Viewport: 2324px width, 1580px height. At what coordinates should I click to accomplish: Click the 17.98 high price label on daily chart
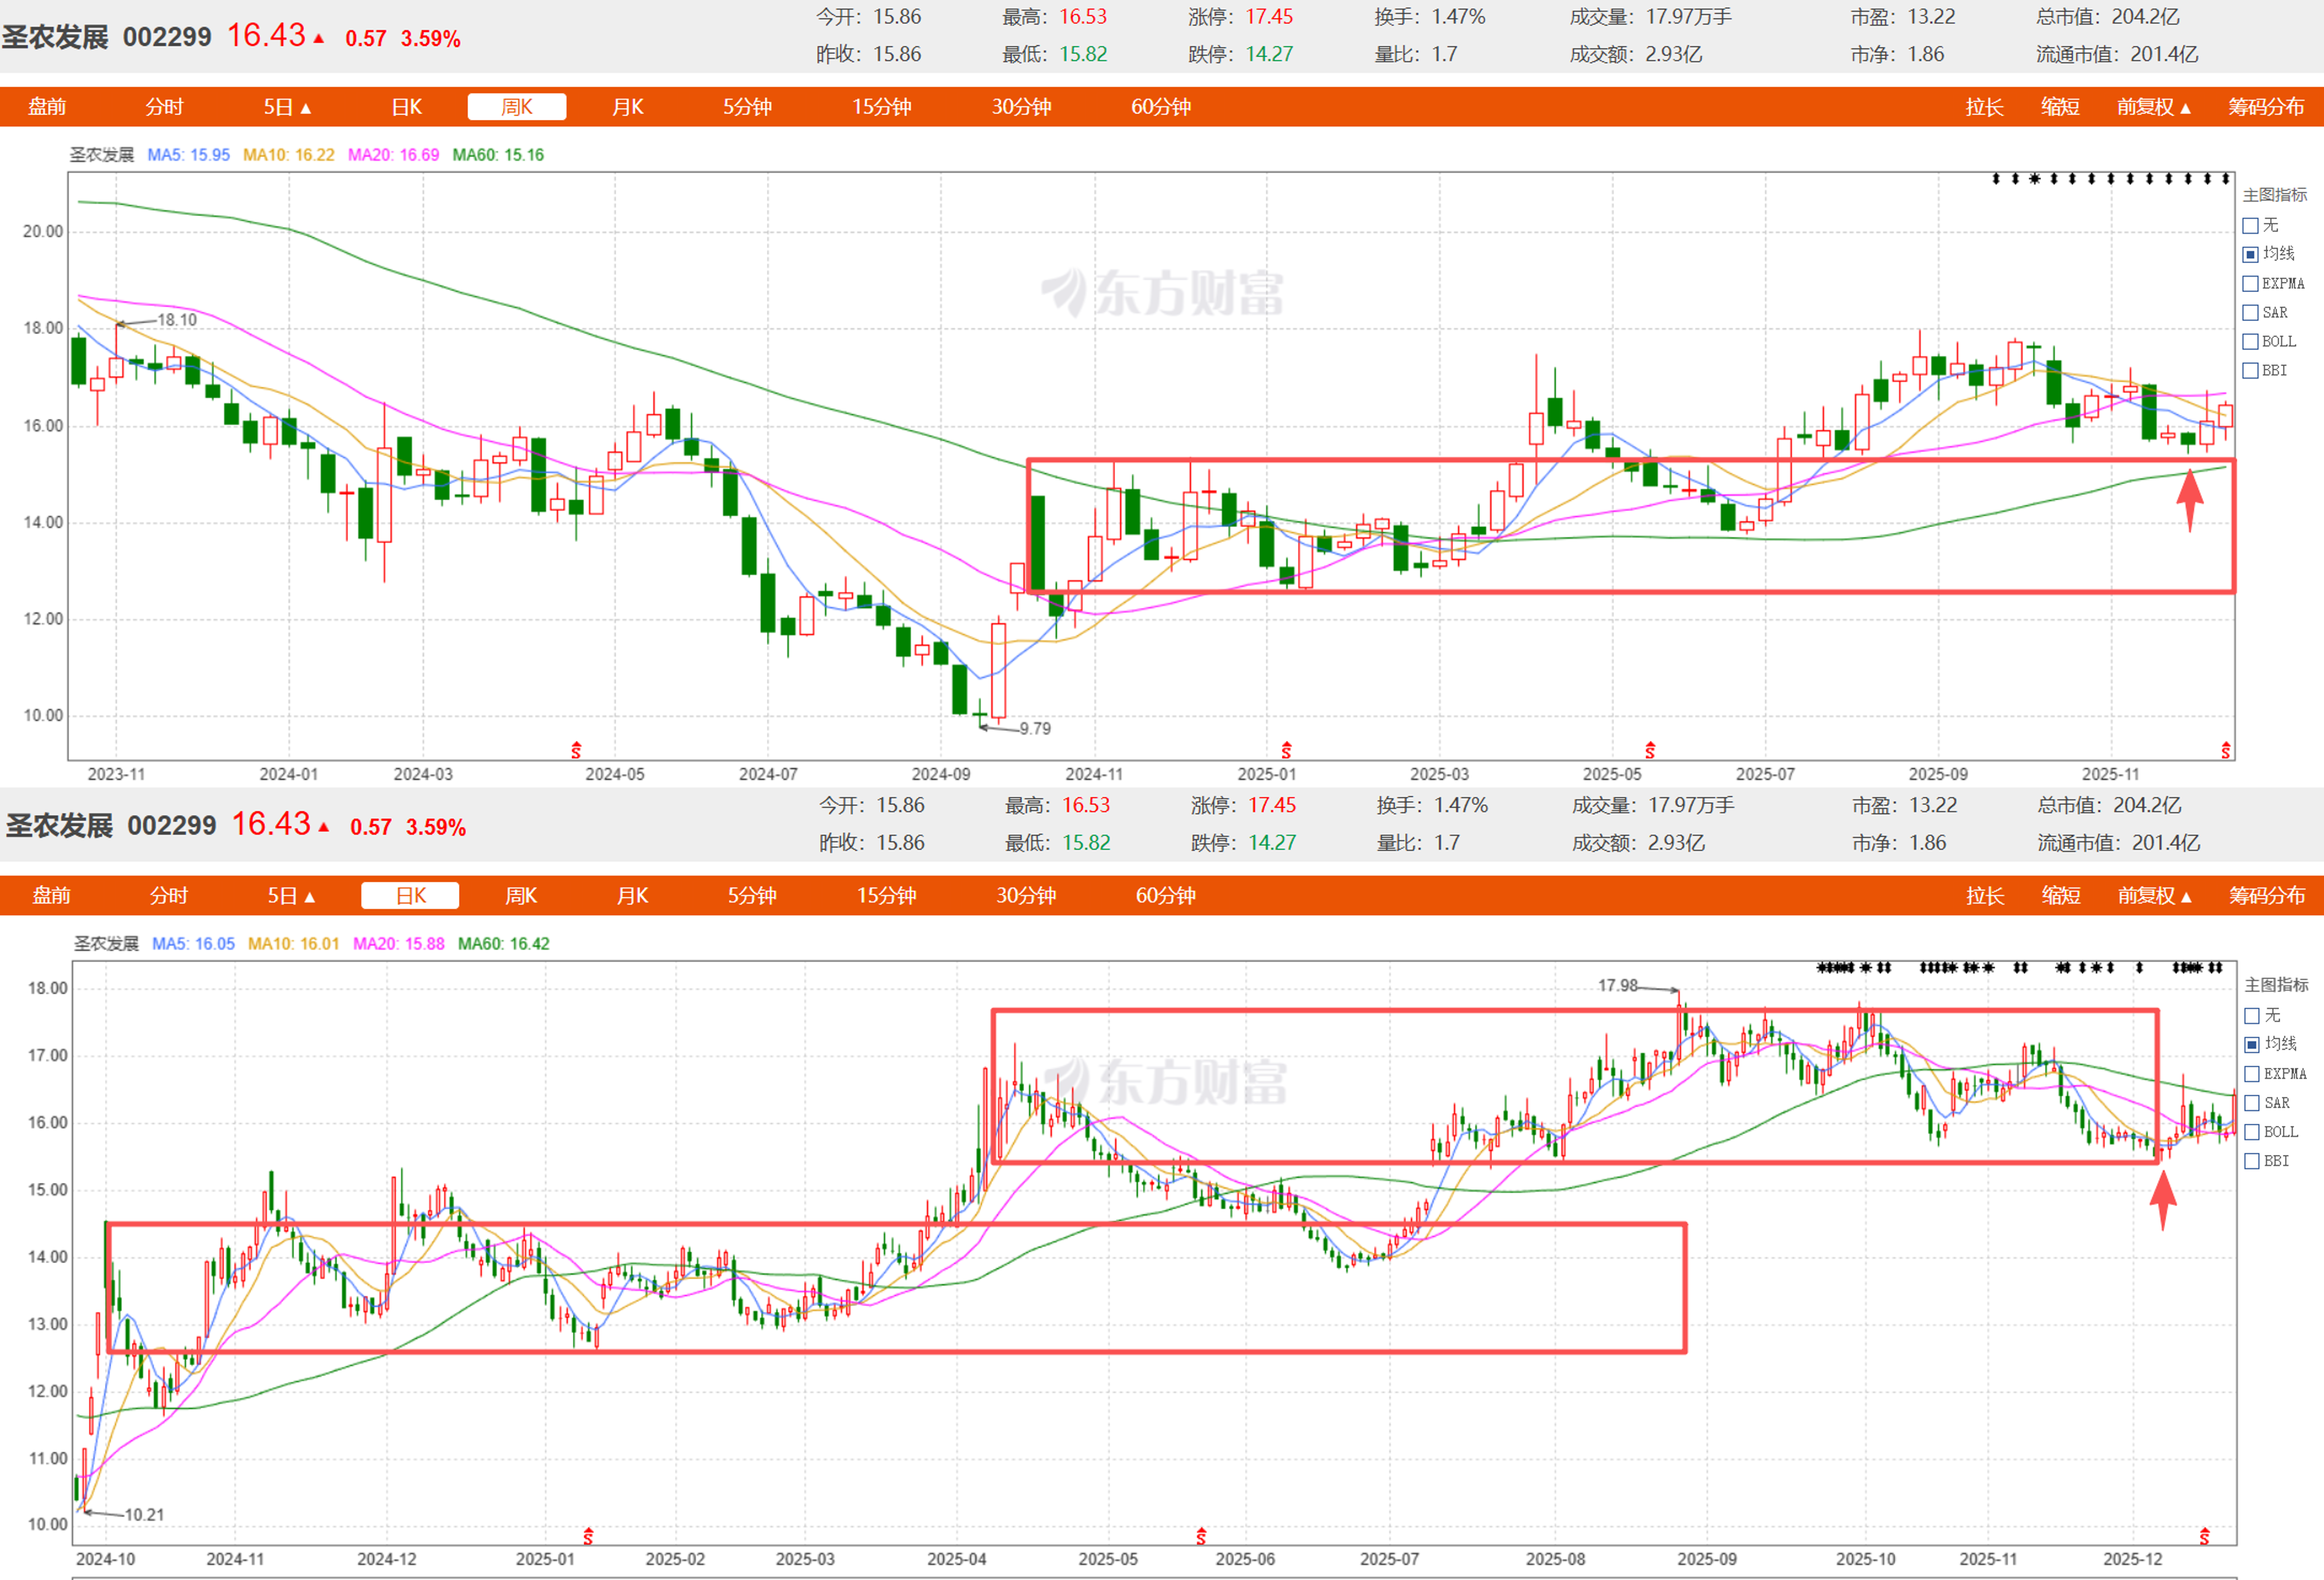pyautogui.click(x=1617, y=986)
